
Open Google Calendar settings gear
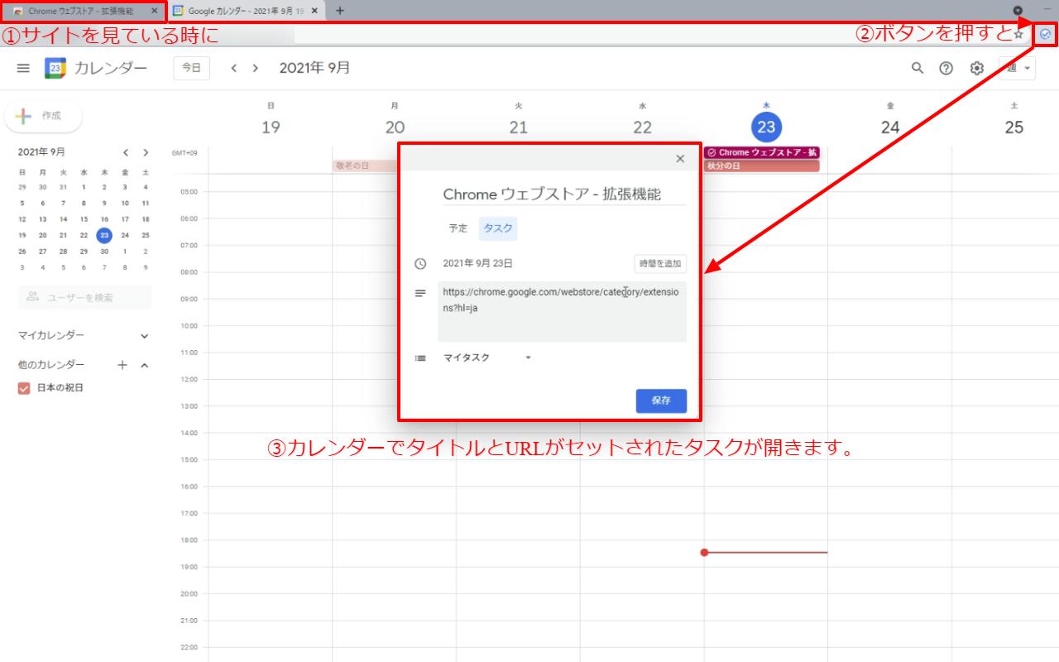[x=976, y=68]
